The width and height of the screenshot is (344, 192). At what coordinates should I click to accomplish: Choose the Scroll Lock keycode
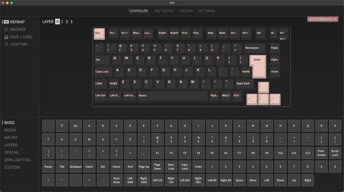[x=335, y=153]
